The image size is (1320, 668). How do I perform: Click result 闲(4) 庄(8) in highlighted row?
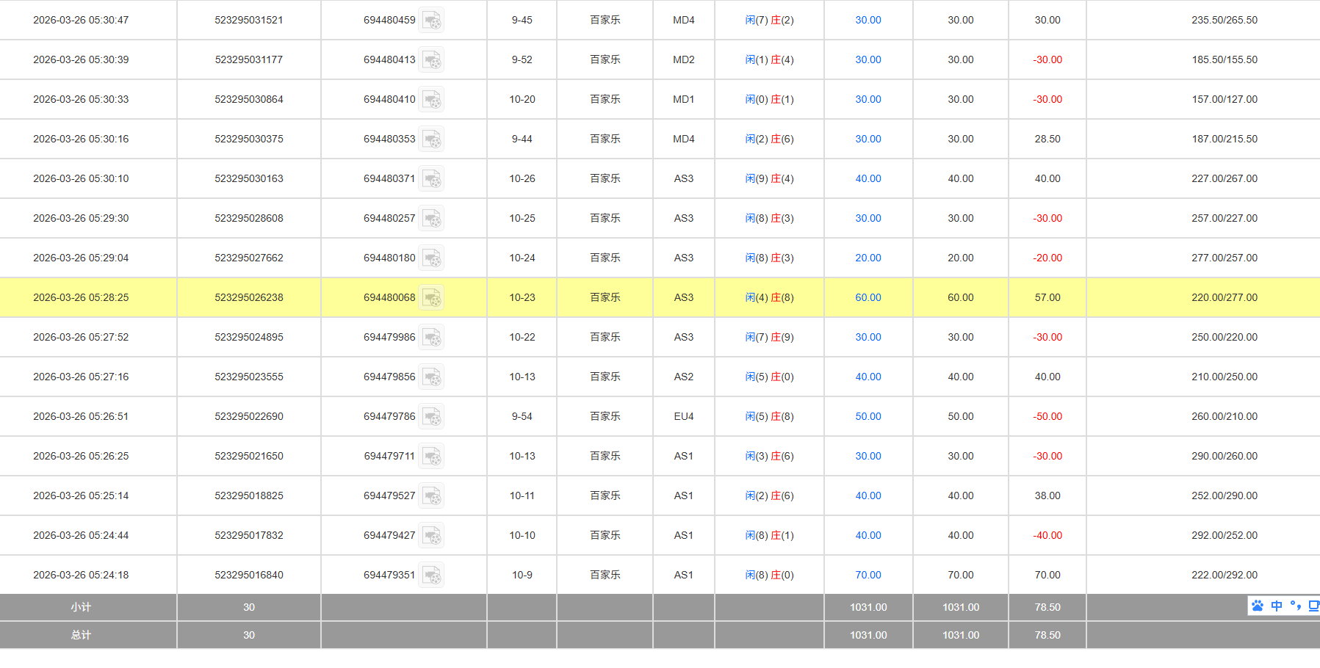(x=769, y=298)
